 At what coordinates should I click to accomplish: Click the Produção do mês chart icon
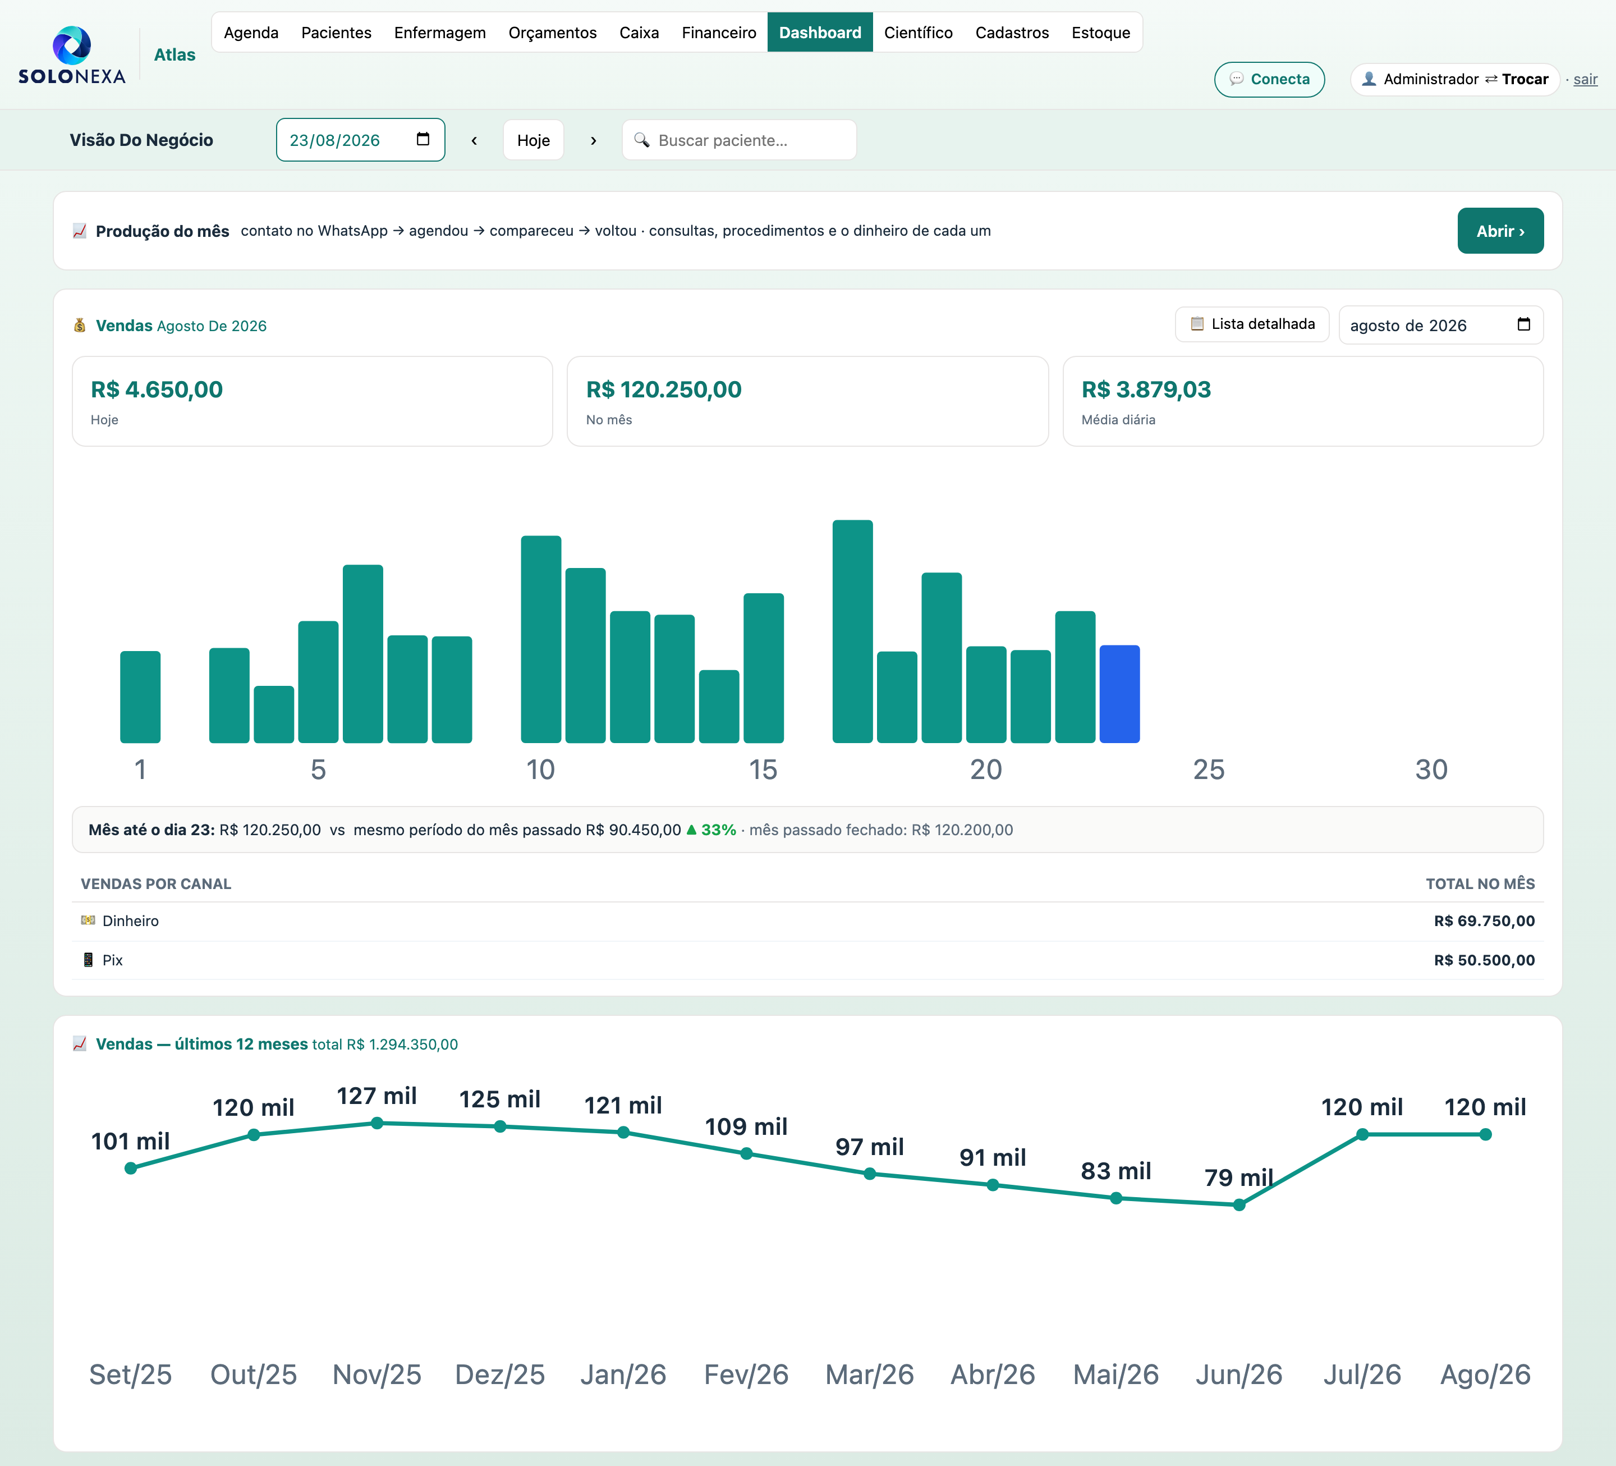pos(79,231)
